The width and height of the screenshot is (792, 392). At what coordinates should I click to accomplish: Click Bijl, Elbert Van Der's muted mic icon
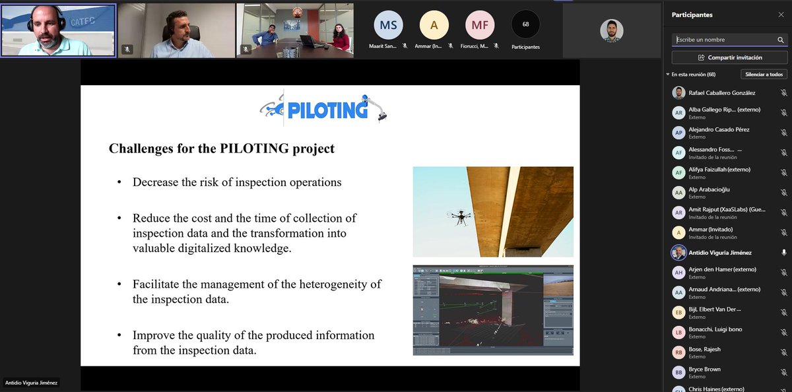click(783, 312)
